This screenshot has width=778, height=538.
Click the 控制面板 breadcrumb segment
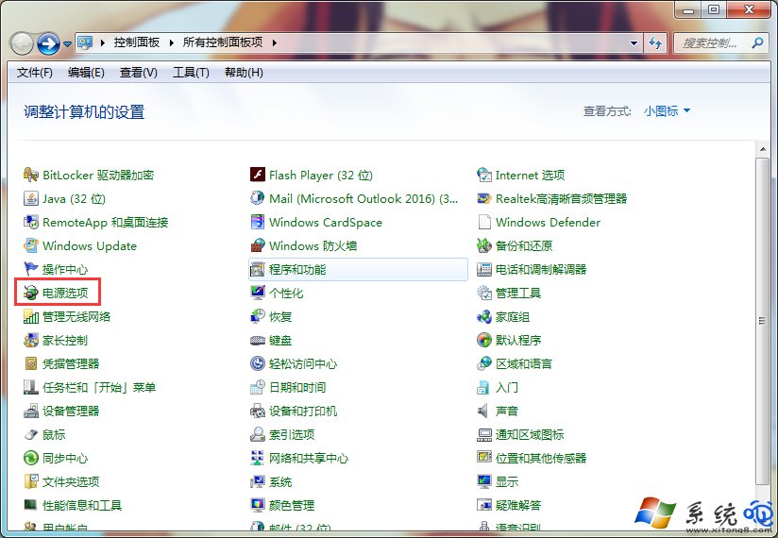pos(137,42)
